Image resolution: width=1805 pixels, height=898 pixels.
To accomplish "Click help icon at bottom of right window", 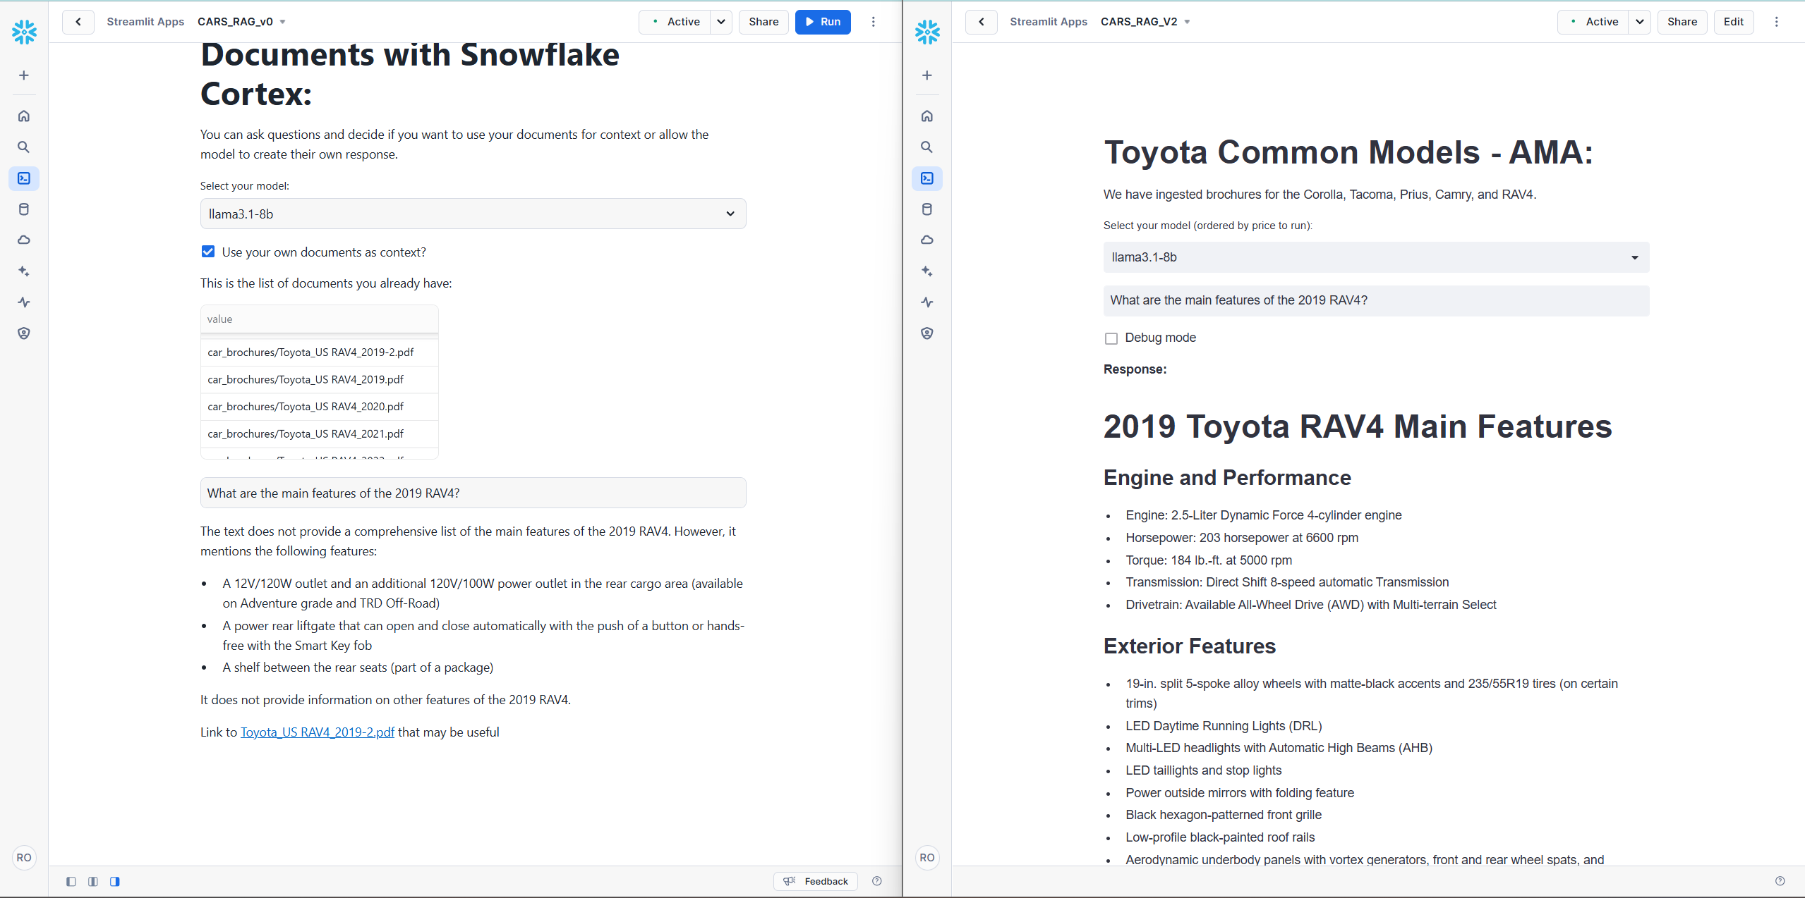I will (x=1780, y=881).
